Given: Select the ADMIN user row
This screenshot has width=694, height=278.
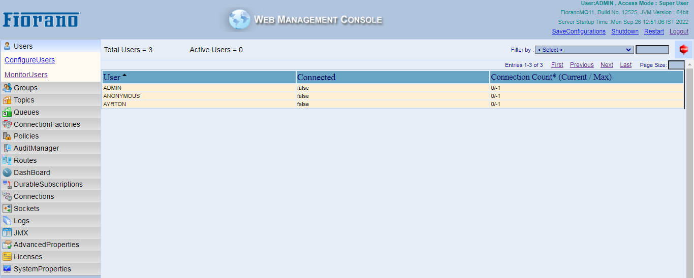Looking at the screenshot, I should [393, 88].
